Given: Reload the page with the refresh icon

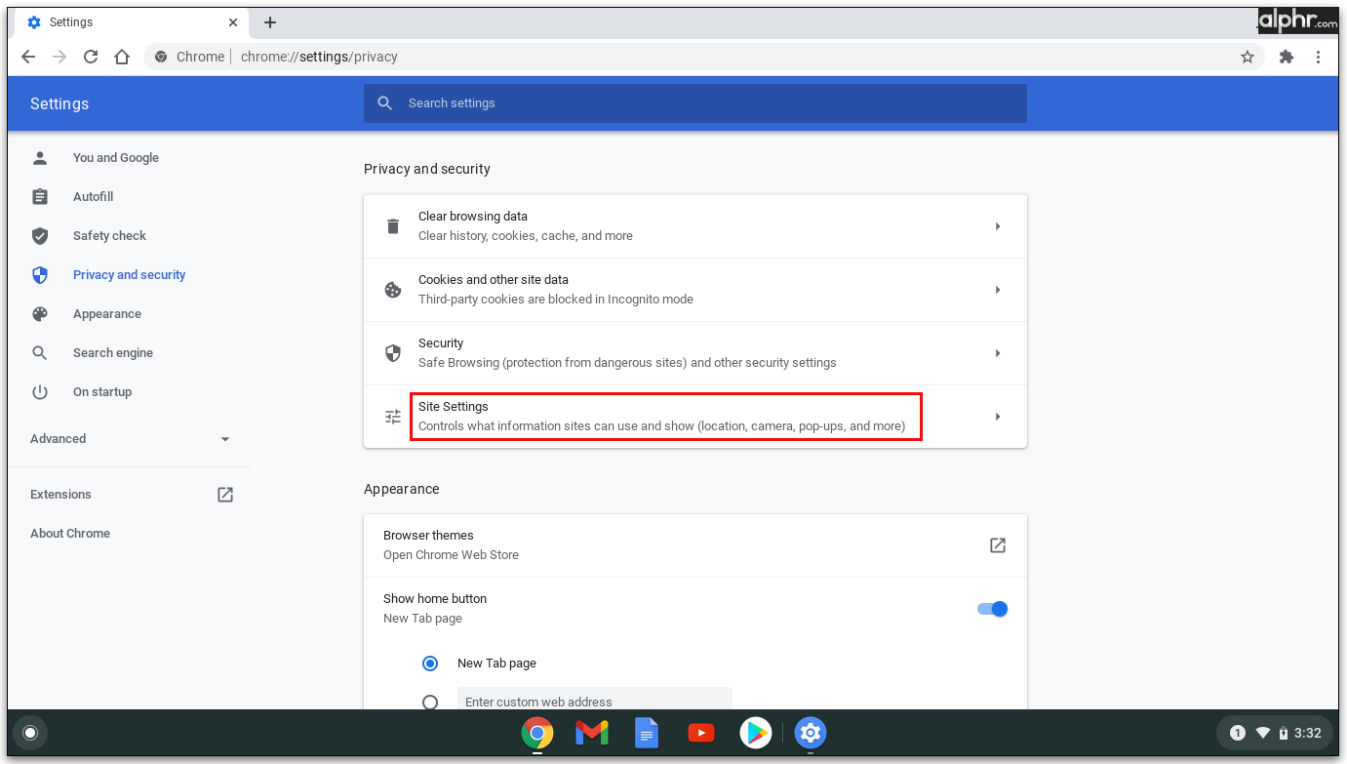Looking at the screenshot, I should click(x=91, y=57).
